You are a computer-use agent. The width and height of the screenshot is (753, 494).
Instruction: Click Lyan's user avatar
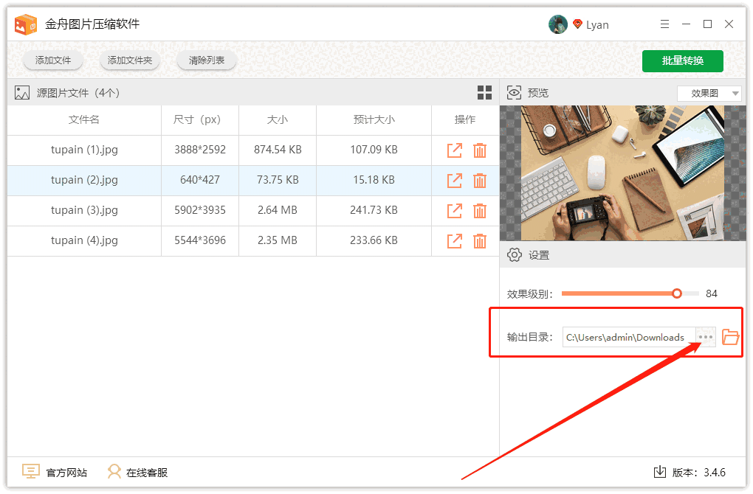click(x=558, y=24)
